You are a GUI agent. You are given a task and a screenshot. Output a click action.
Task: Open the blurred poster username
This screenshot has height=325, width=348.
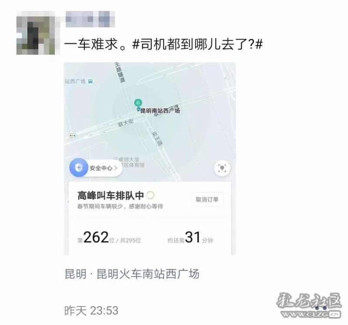click(90, 19)
